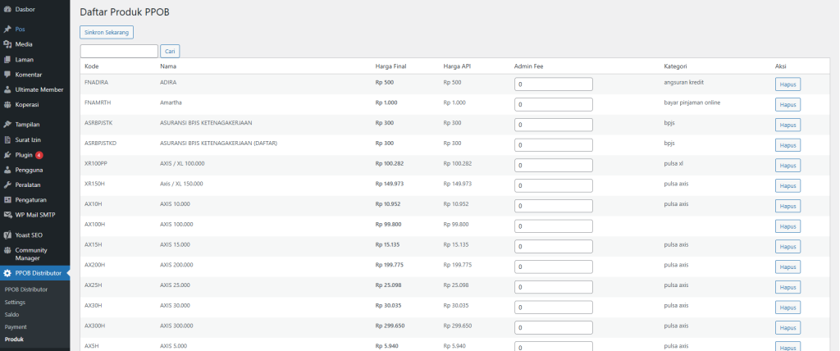
Task: Click the Sinkron Sekarang button
Action: pos(107,32)
